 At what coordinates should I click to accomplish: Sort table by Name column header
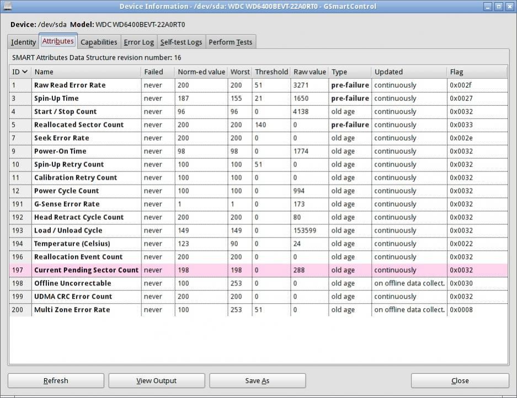click(87, 72)
